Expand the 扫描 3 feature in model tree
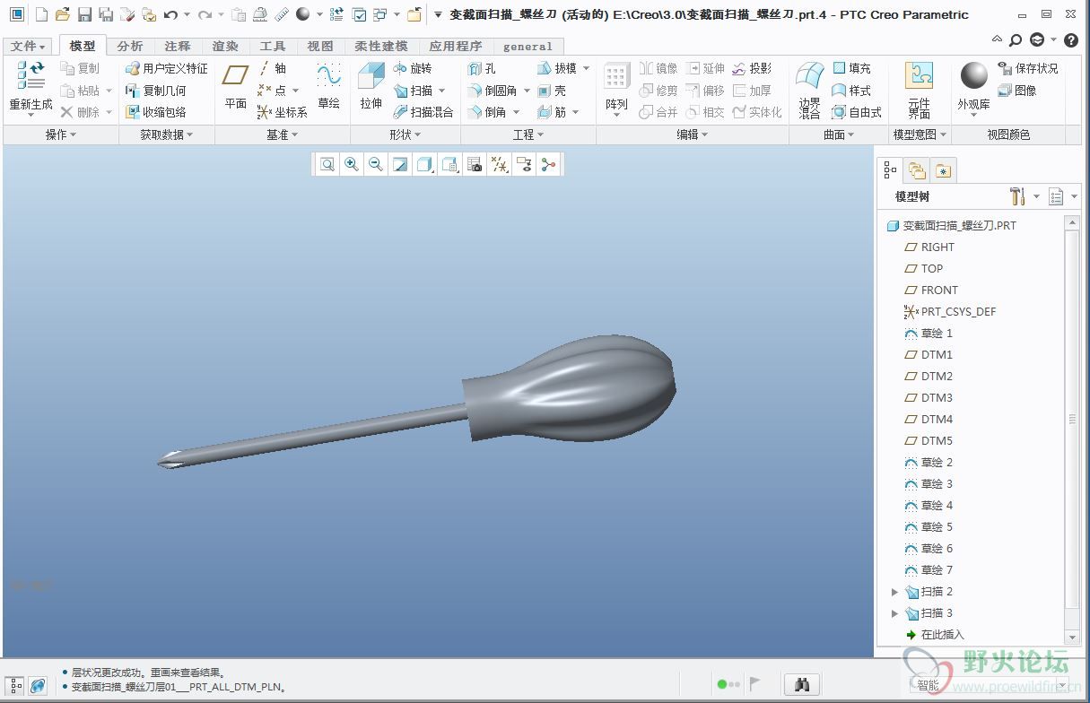This screenshot has height=703, width=1090. pyautogui.click(x=894, y=613)
